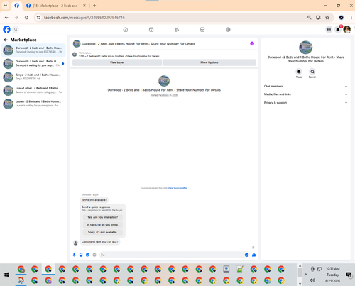
Task: Go to the Home feed icon
Action: pos(126,30)
